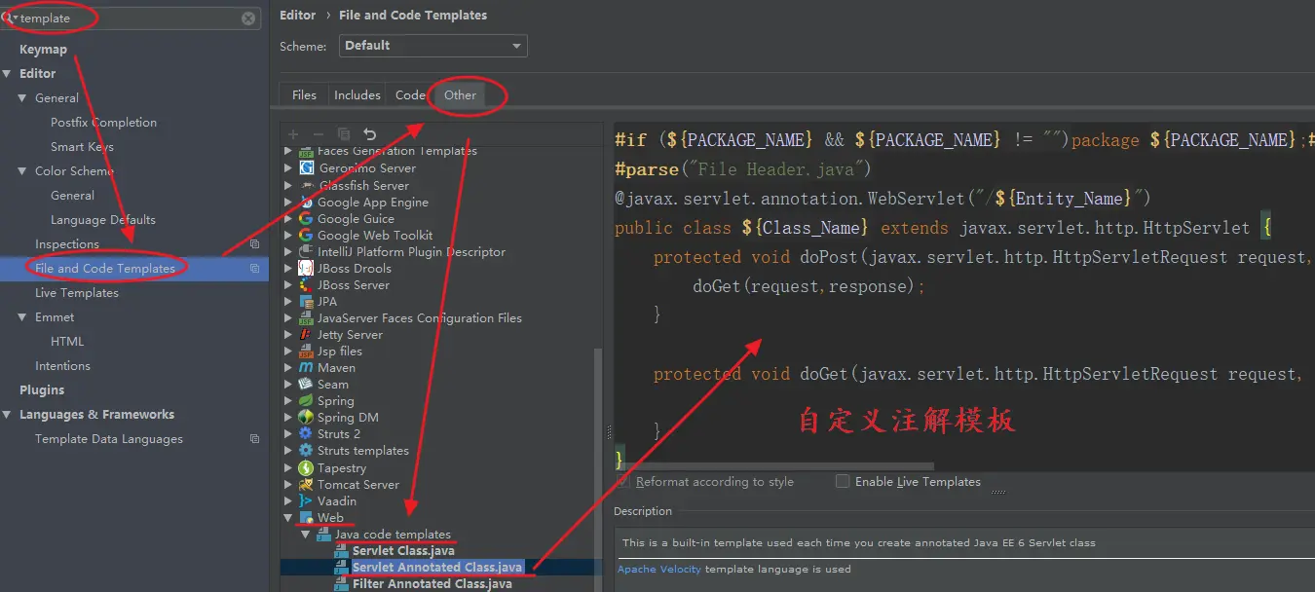This screenshot has width=1315, height=592.
Task: Expand the Tomcat Server node arrow
Action: 288,484
